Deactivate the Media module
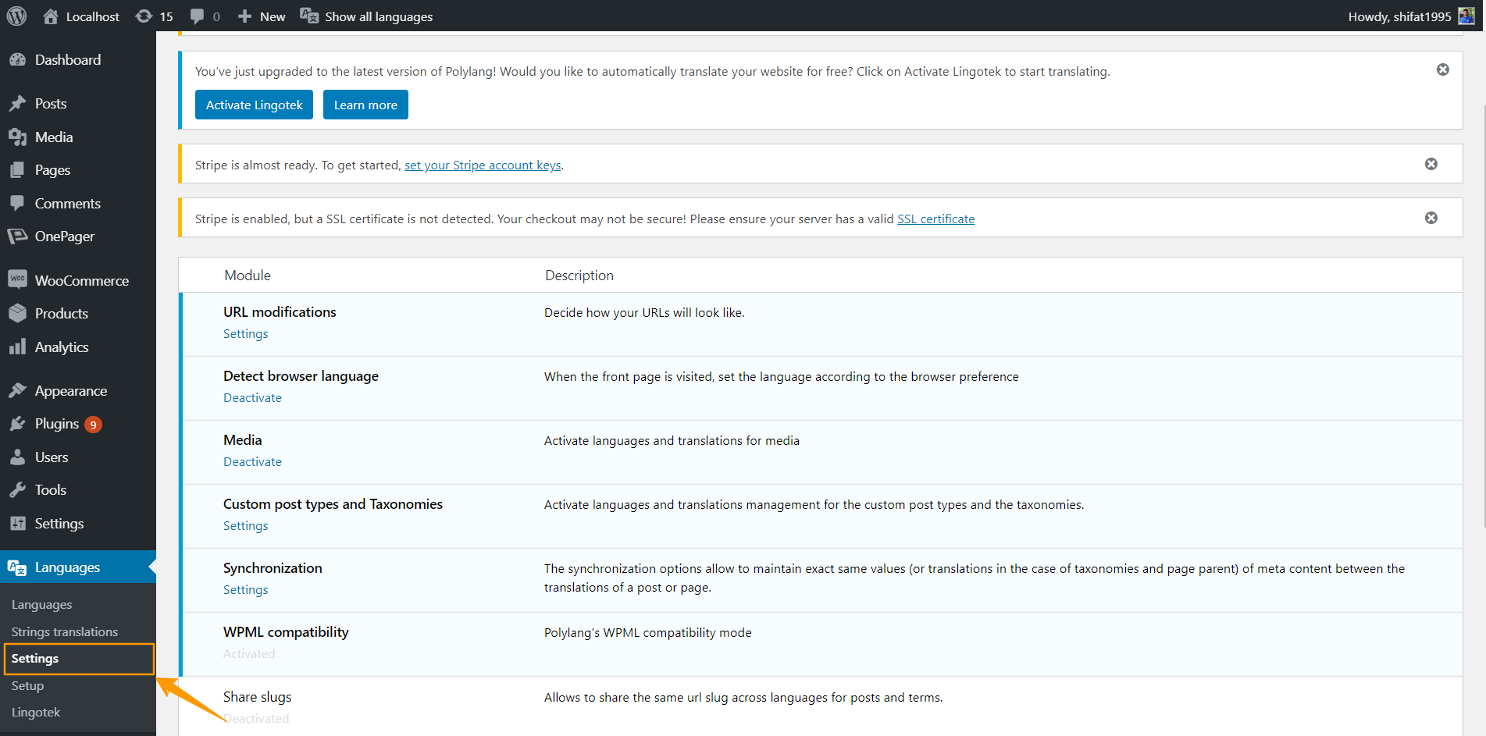The image size is (1486, 736). click(x=252, y=462)
